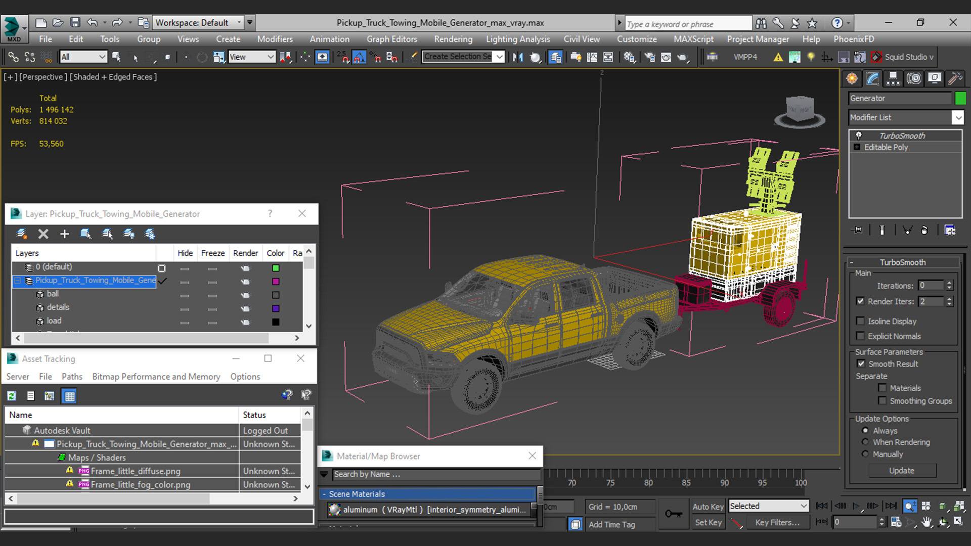Click the Set Keys key icon
The image size is (971, 546).
pos(673,514)
